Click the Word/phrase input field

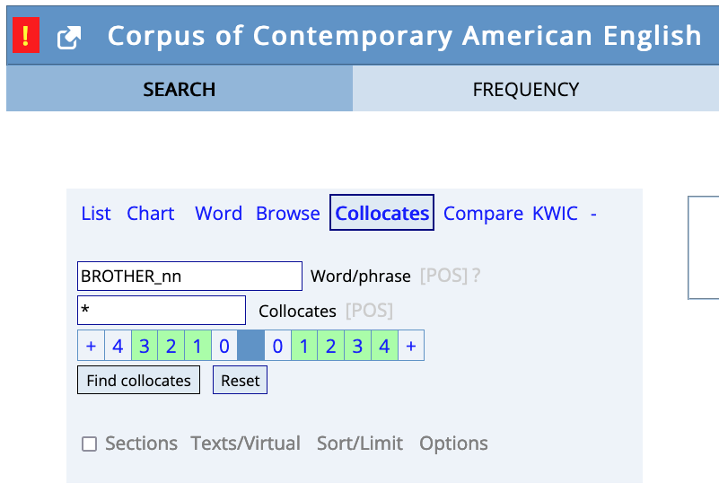(x=189, y=277)
